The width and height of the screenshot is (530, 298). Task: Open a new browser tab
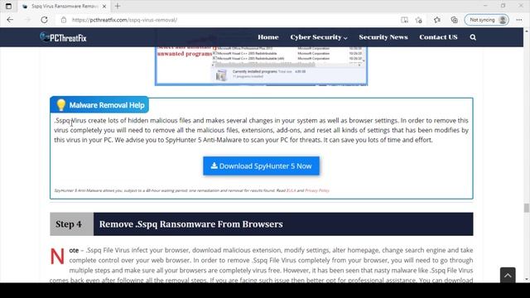[x=118, y=6]
